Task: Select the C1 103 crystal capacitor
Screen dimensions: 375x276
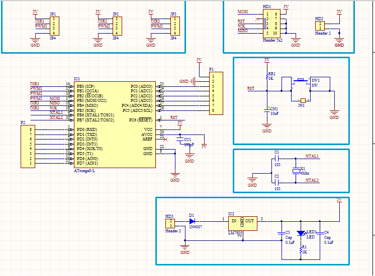Action: pos(277,158)
